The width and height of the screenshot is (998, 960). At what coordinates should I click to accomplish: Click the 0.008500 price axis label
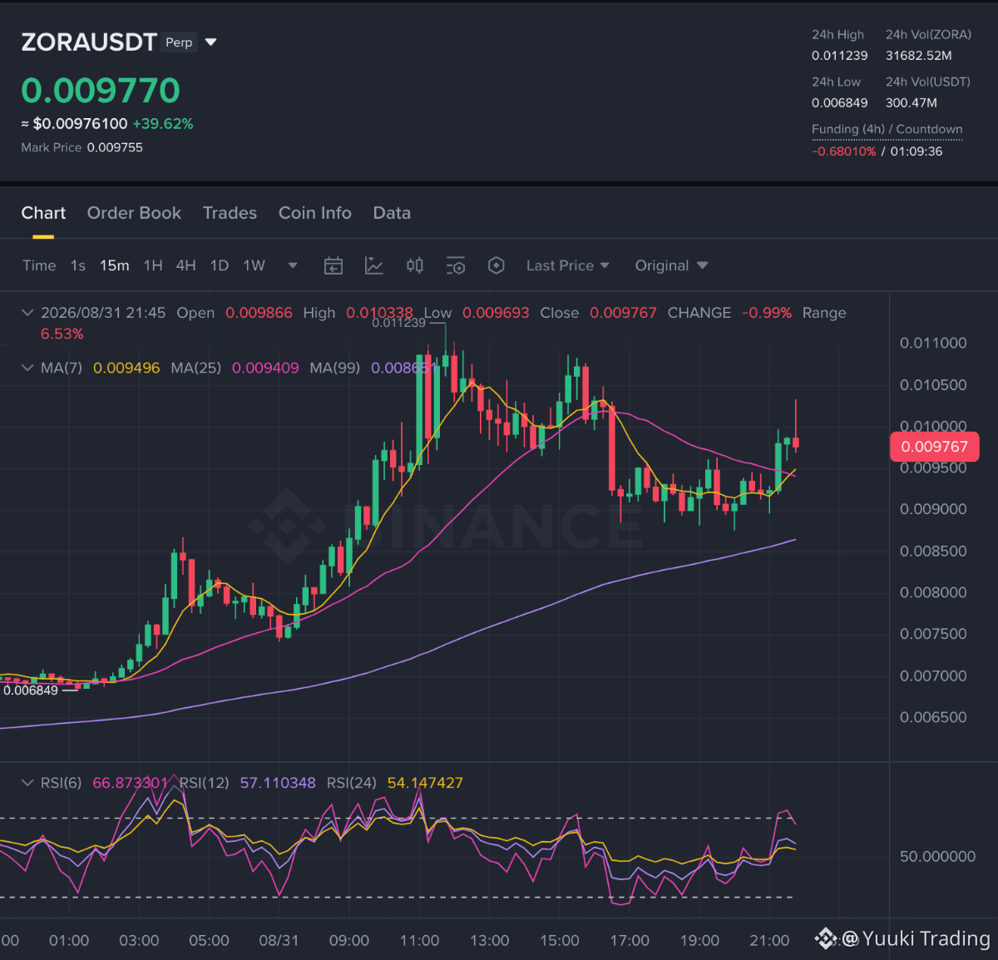coord(933,551)
